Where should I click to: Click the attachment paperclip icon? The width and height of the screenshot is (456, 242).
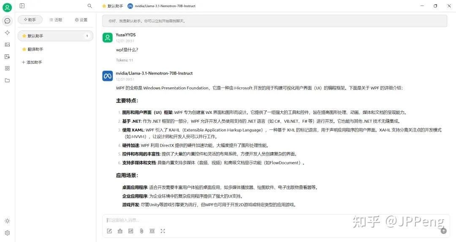click(x=141, y=231)
